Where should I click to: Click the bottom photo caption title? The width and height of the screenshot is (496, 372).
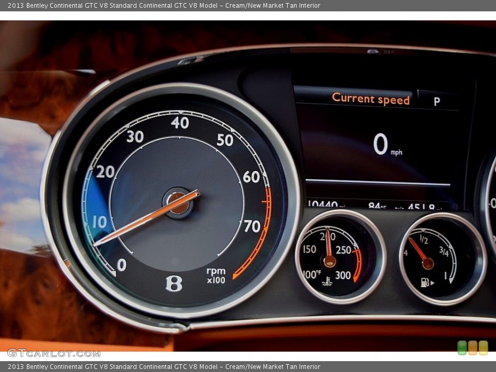pos(164,367)
